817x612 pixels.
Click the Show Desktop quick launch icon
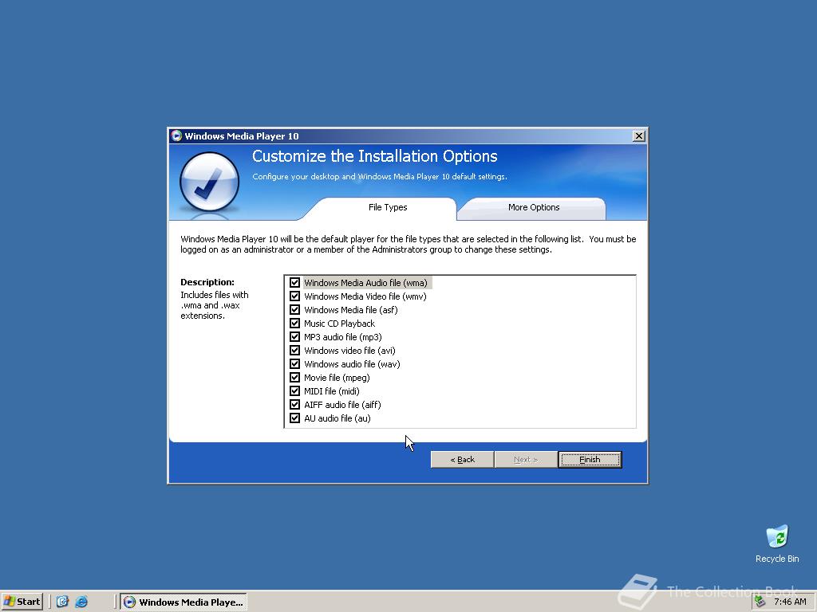tap(62, 602)
